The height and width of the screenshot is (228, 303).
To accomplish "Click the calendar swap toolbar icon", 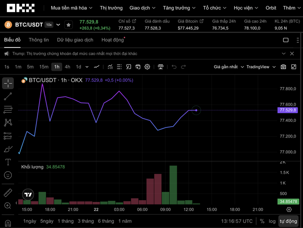I will [x=138, y=67].
